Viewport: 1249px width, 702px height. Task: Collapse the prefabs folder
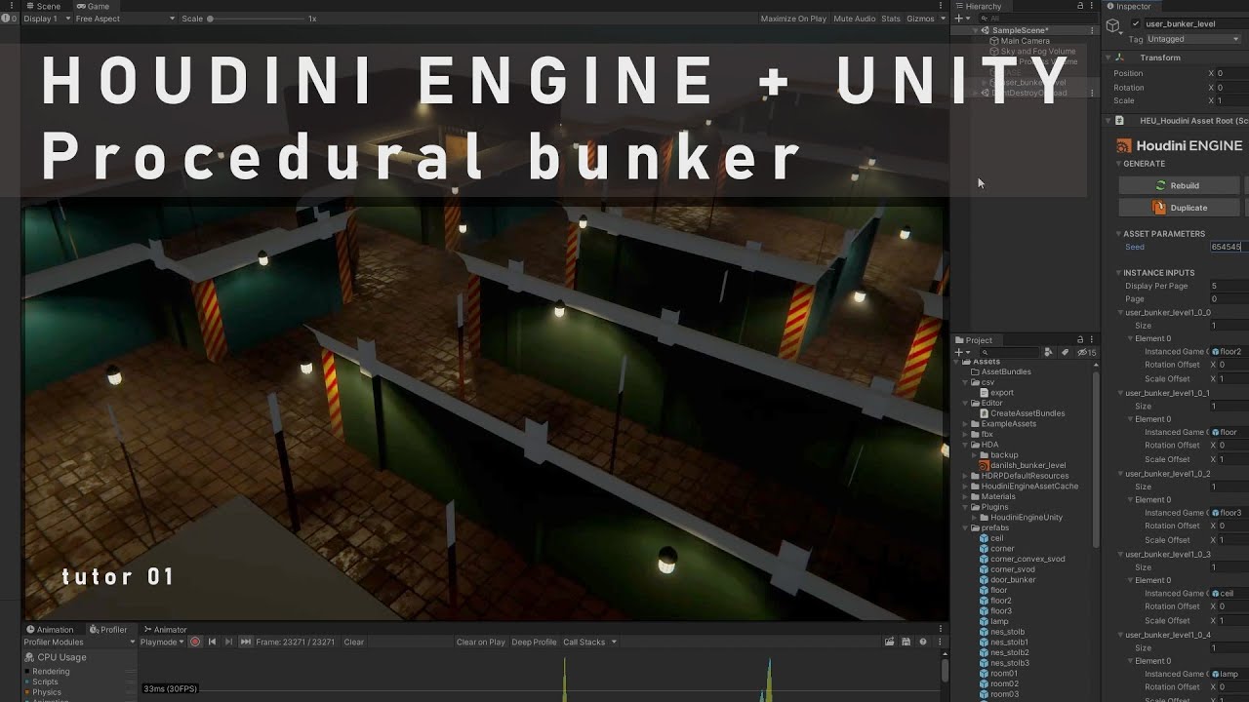pos(964,527)
